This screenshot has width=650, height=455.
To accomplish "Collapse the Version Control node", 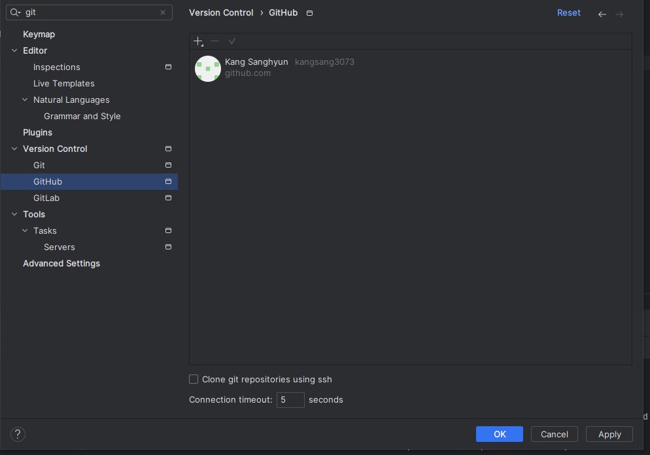I will [14, 149].
